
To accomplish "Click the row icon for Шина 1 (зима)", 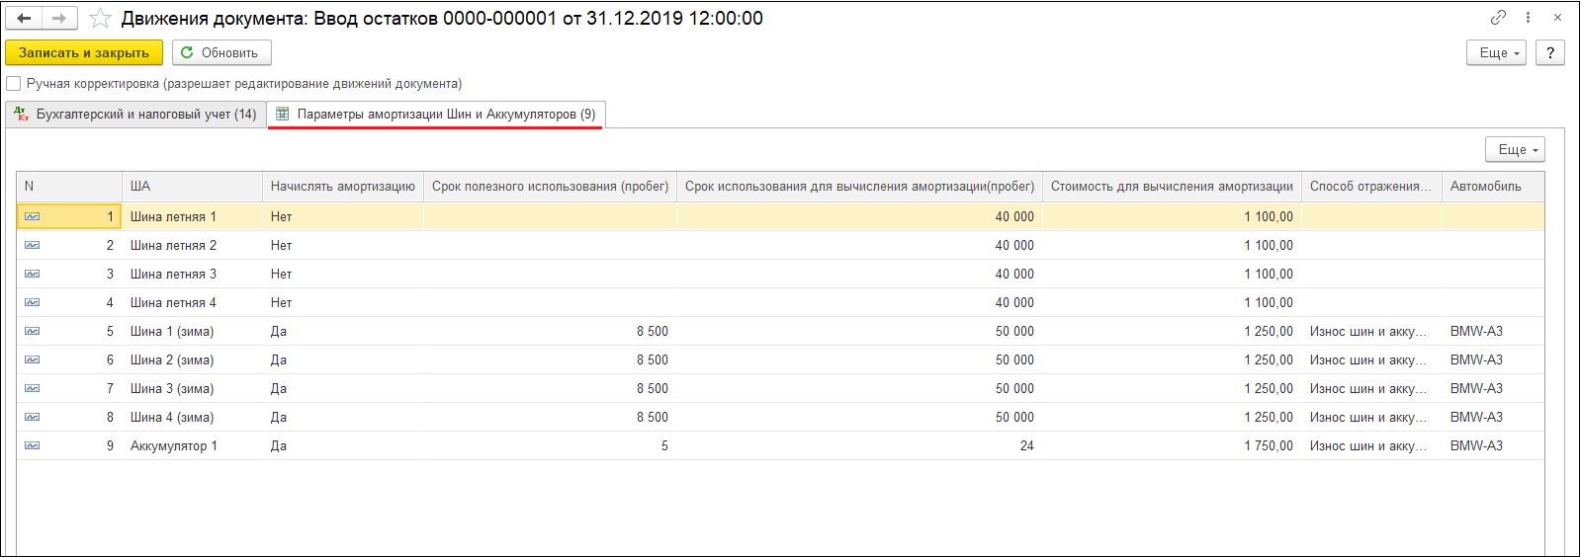I will 33,331.
